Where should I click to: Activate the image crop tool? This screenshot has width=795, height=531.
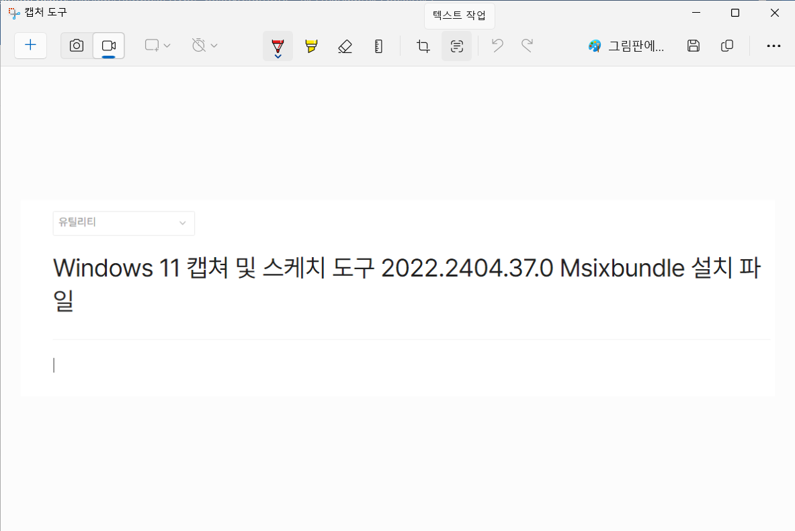pyautogui.click(x=423, y=46)
